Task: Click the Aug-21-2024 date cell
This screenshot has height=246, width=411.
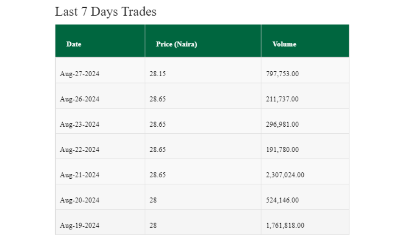Action: pyautogui.click(x=80, y=175)
